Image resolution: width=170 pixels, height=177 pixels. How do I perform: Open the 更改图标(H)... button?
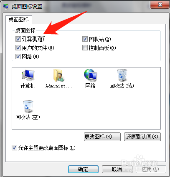102,137
